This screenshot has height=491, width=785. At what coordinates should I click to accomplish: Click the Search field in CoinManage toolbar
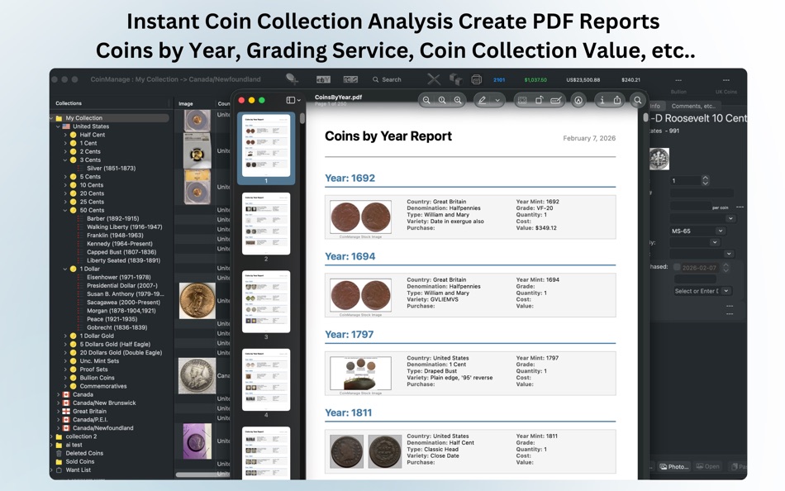click(x=387, y=79)
